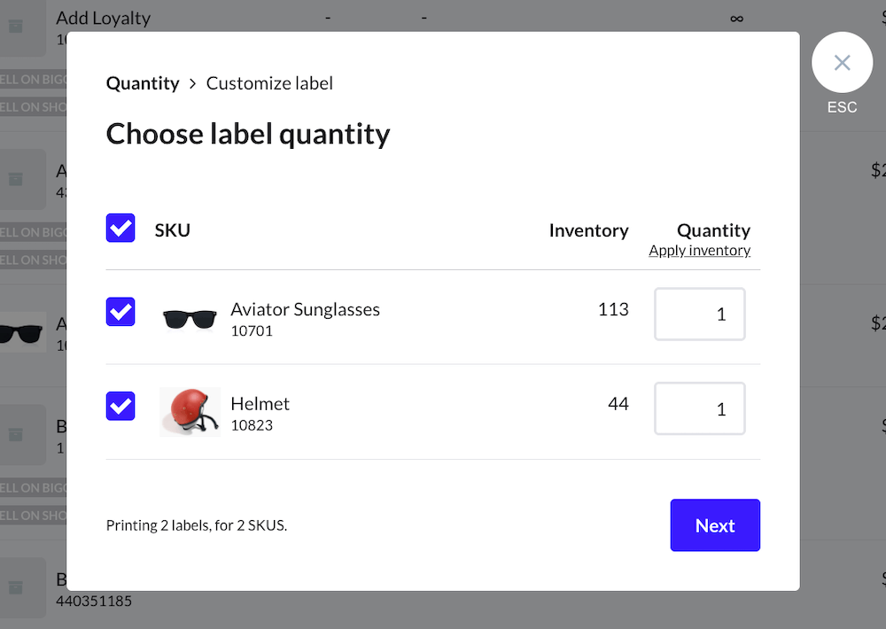
Task: Open the Quantity breadcrumb step
Action: 143,82
